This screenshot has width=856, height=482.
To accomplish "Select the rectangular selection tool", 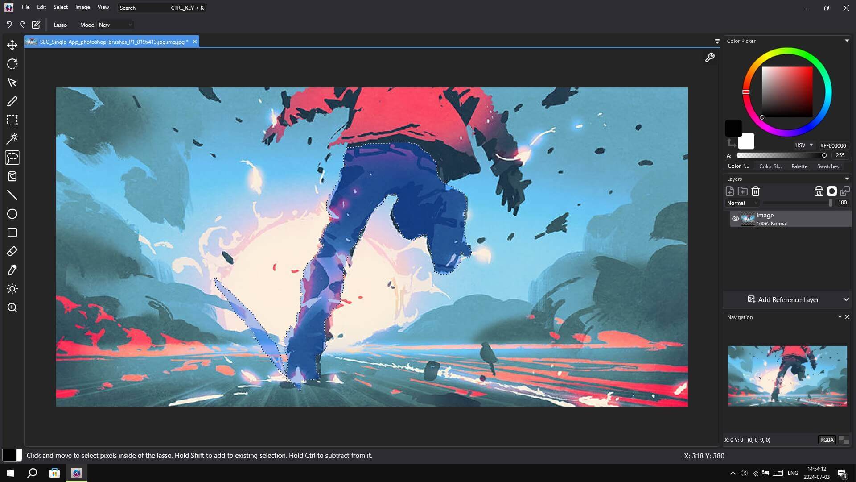I will [x=12, y=120].
